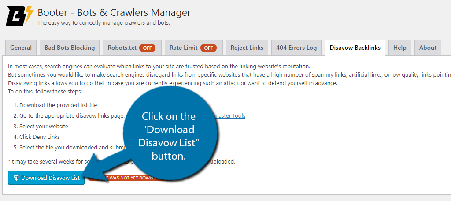Open the Help tab
The width and height of the screenshot is (451, 201).
(x=400, y=48)
